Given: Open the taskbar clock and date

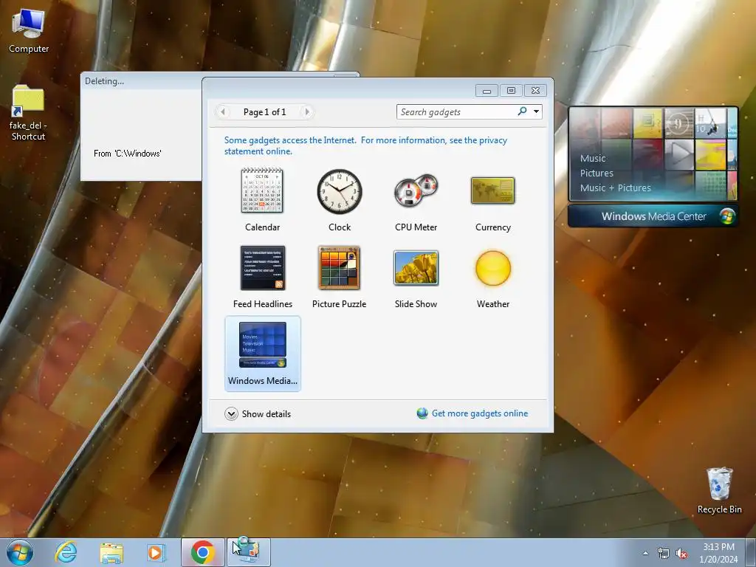Looking at the screenshot, I should pos(718,553).
